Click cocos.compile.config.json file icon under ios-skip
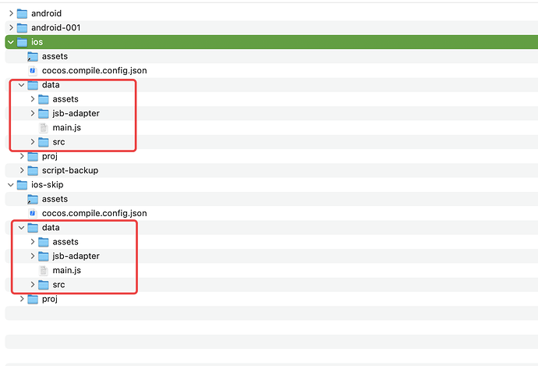 point(33,214)
